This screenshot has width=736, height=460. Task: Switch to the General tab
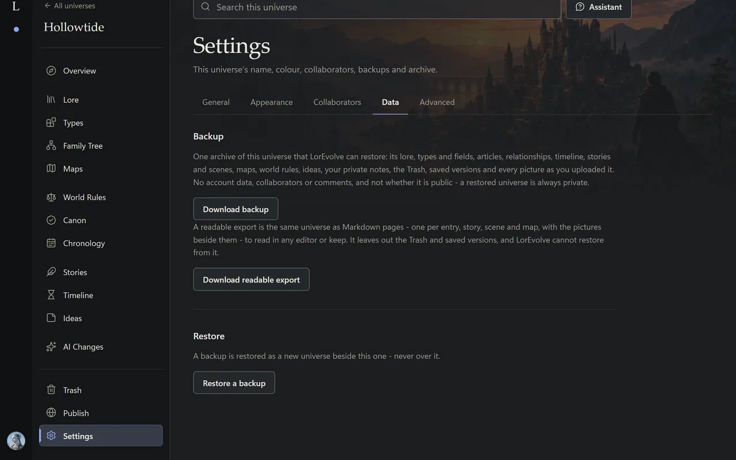pyautogui.click(x=216, y=102)
